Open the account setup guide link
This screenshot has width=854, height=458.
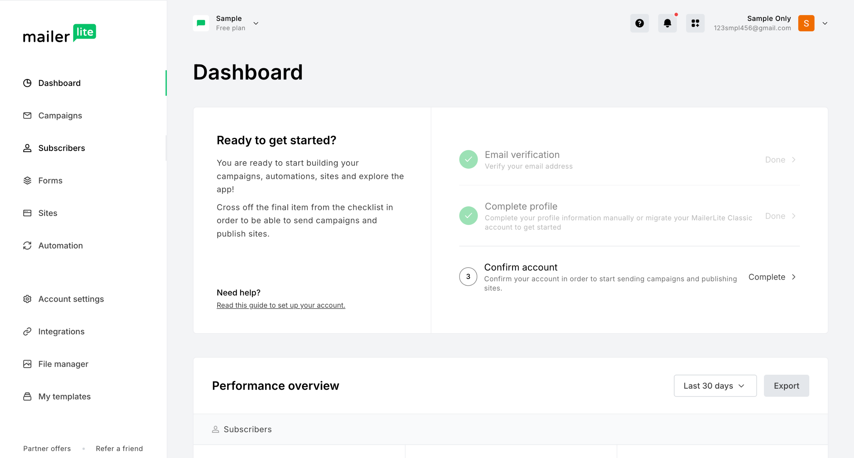pos(281,305)
